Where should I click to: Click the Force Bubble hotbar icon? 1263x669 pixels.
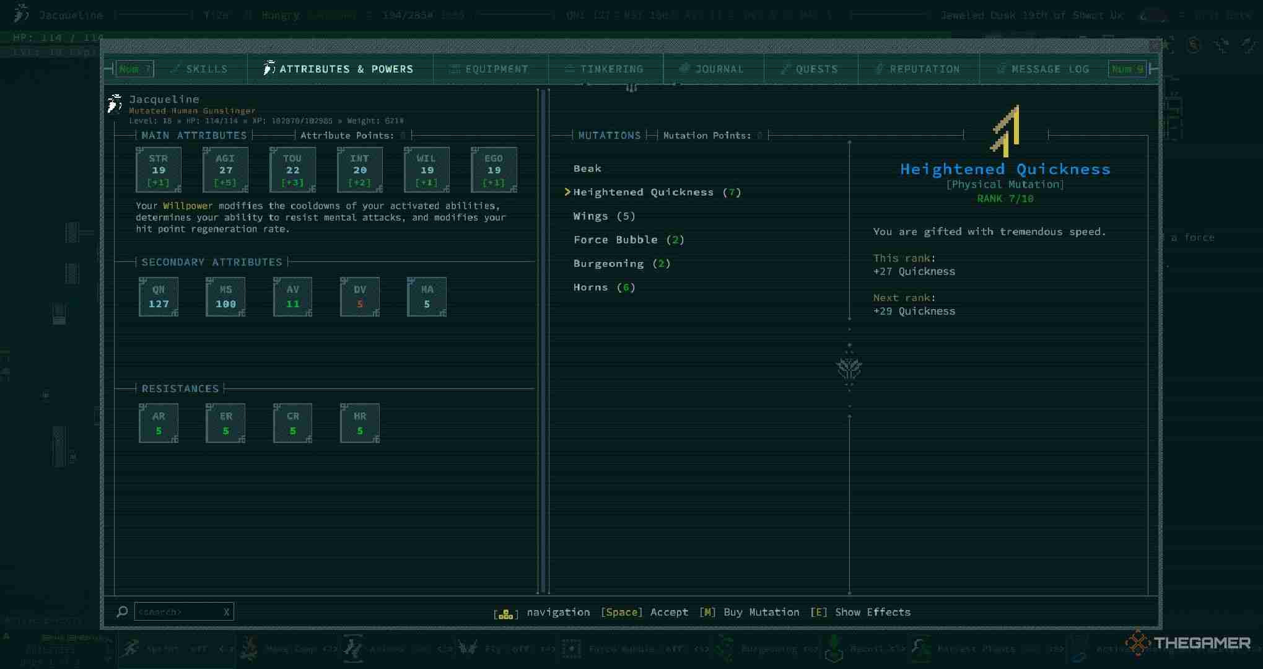pyautogui.click(x=571, y=649)
